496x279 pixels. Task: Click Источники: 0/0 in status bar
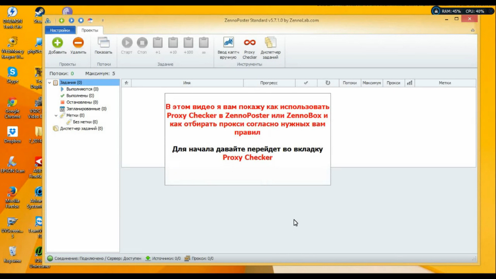tap(163, 259)
